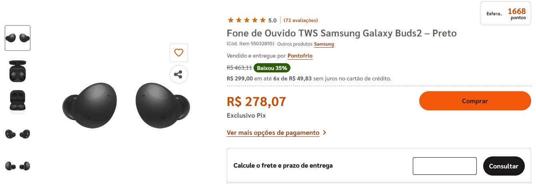The image size is (536, 184).
Task: Click the product title Galaxy Buds2 Preto
Action: coord(342,33)
